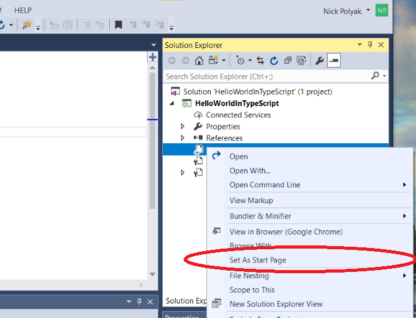
Task: Open the Nick Polyak account dropdown
Action: [x=368, y=10]
